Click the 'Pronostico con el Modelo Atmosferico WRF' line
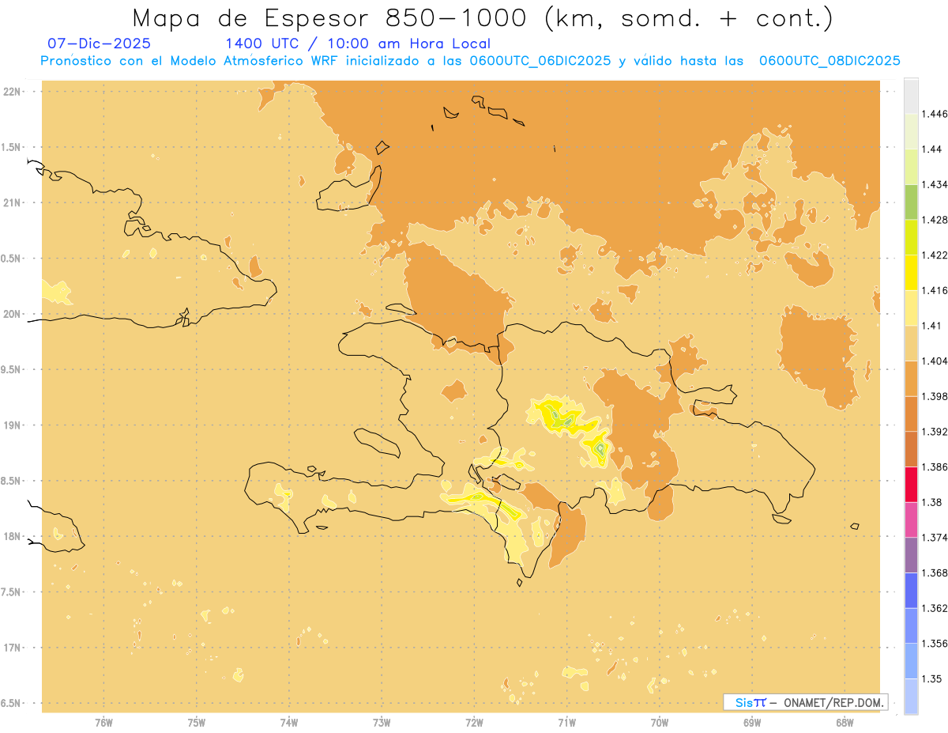 470,60
